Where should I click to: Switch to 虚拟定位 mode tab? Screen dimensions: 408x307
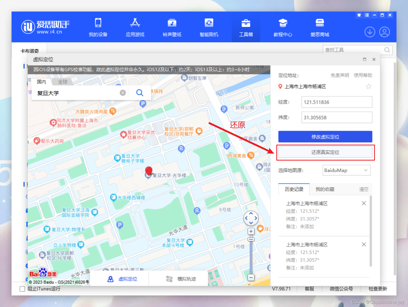tap(123, 279)
